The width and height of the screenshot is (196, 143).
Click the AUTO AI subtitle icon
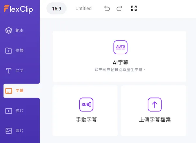tap(121, 47)
